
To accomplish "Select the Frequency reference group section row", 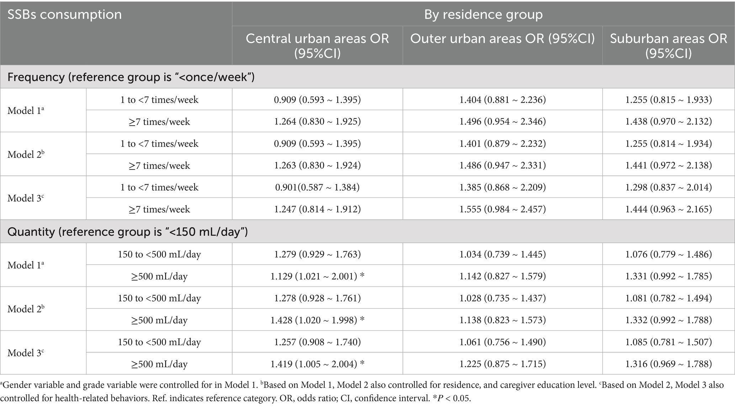I will click(x=131, y=77).
